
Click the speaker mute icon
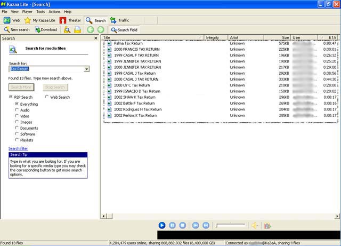[255, 226]
